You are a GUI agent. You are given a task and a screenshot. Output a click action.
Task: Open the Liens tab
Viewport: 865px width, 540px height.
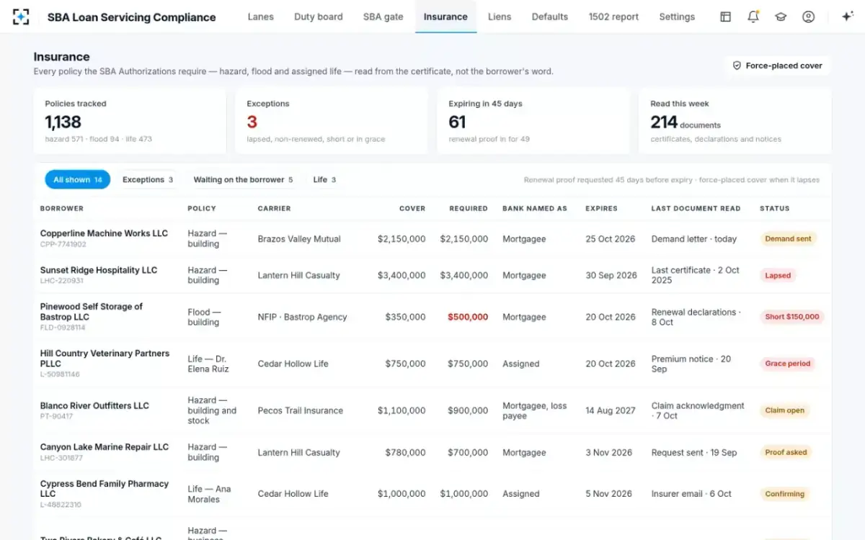click(x=500, y=17)
